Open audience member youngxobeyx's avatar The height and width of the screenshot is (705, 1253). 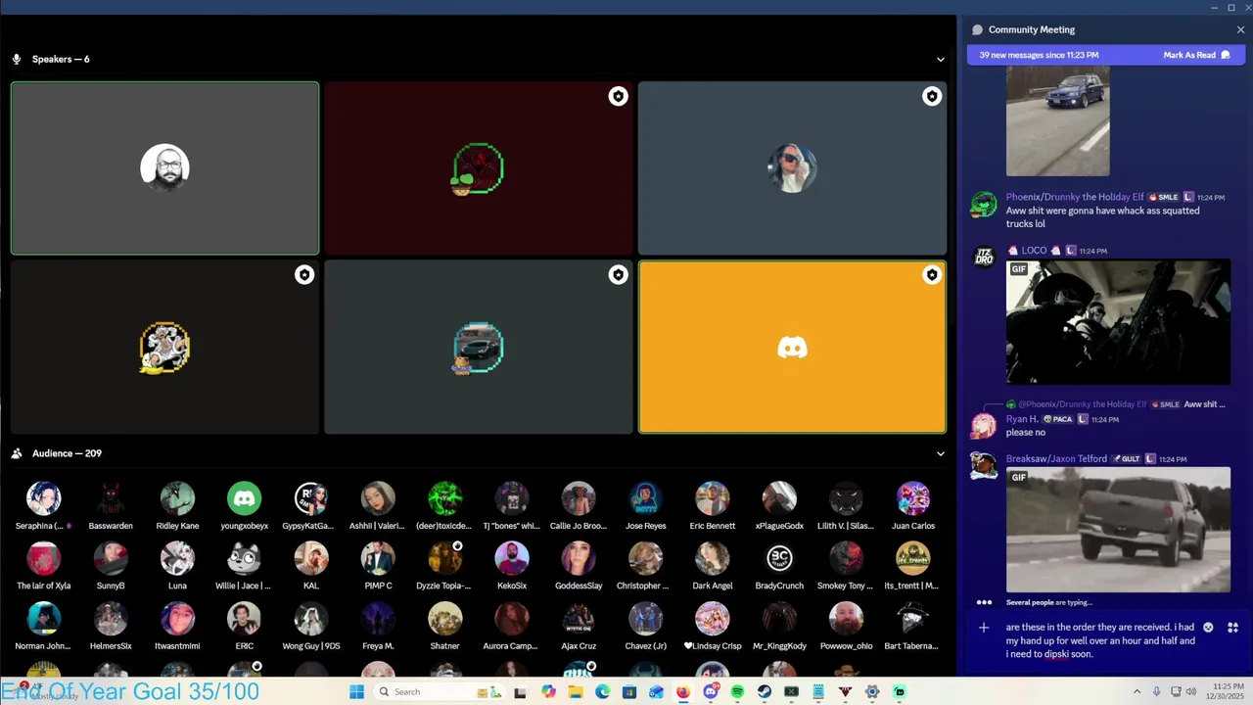[x=244, y=498]
